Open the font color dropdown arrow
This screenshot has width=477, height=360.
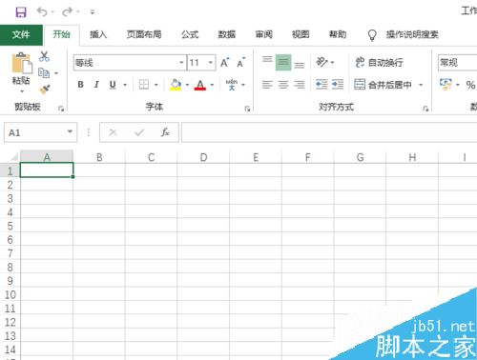coord(212,85)
